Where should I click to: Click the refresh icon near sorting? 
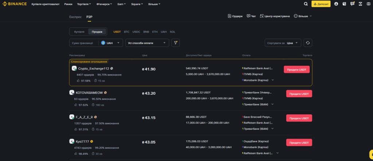[308, 43]
